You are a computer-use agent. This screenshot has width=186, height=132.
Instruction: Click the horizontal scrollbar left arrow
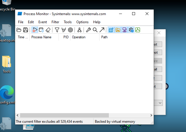17,115
